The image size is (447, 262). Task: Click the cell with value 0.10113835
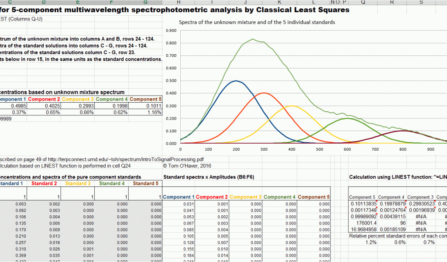click(363, 203)
